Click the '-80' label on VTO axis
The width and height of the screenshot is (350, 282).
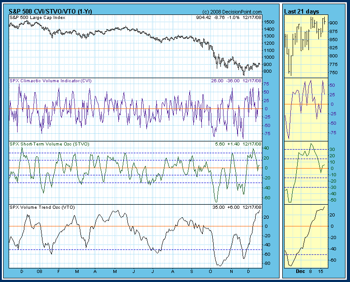pos(266,263)
